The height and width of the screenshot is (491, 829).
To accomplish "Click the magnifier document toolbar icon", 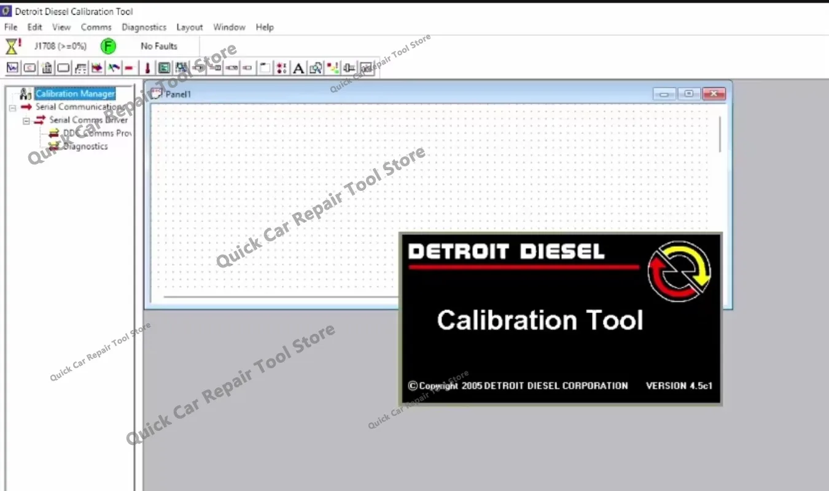I will coord(316,68).
